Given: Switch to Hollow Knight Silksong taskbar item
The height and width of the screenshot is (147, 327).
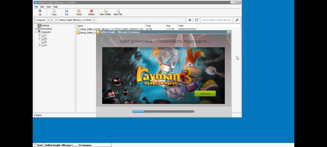Looking at the screenshot, I should (x=61, y=145).
